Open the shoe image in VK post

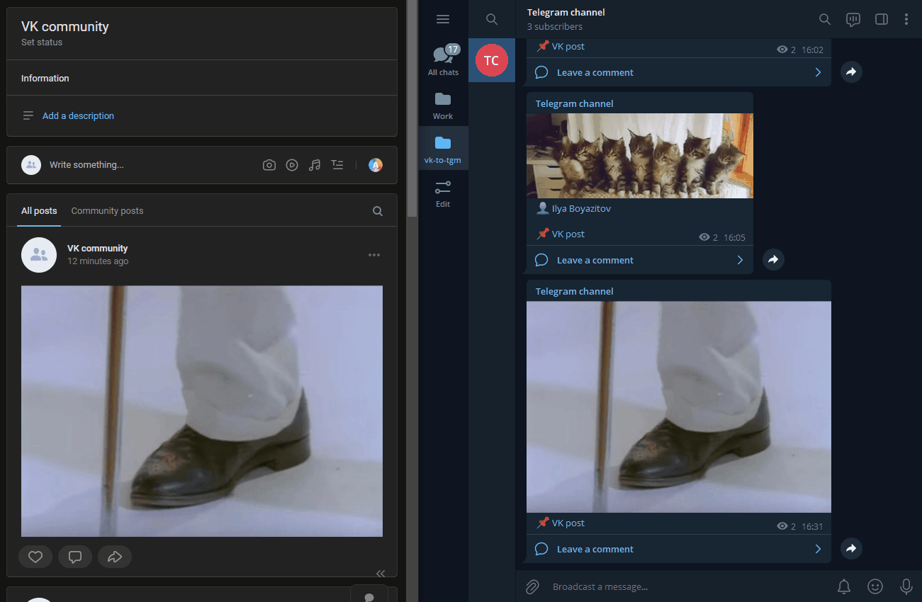pos(202,411)
